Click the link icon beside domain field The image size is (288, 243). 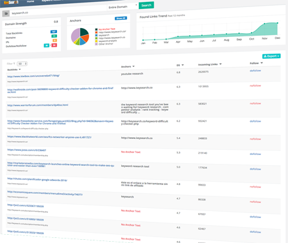(6, 13)
